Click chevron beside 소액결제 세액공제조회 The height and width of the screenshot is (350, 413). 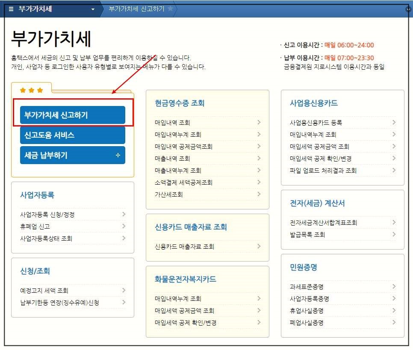259,182
